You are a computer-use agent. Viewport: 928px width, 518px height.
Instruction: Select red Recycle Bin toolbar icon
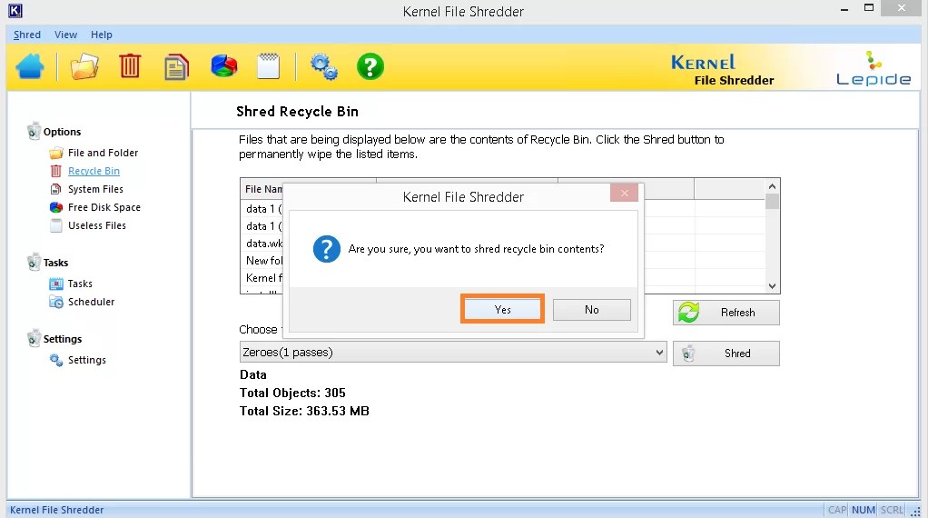130,65
